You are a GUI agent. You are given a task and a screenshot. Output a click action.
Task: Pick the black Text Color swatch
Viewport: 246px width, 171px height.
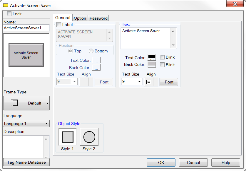[152, 57]
